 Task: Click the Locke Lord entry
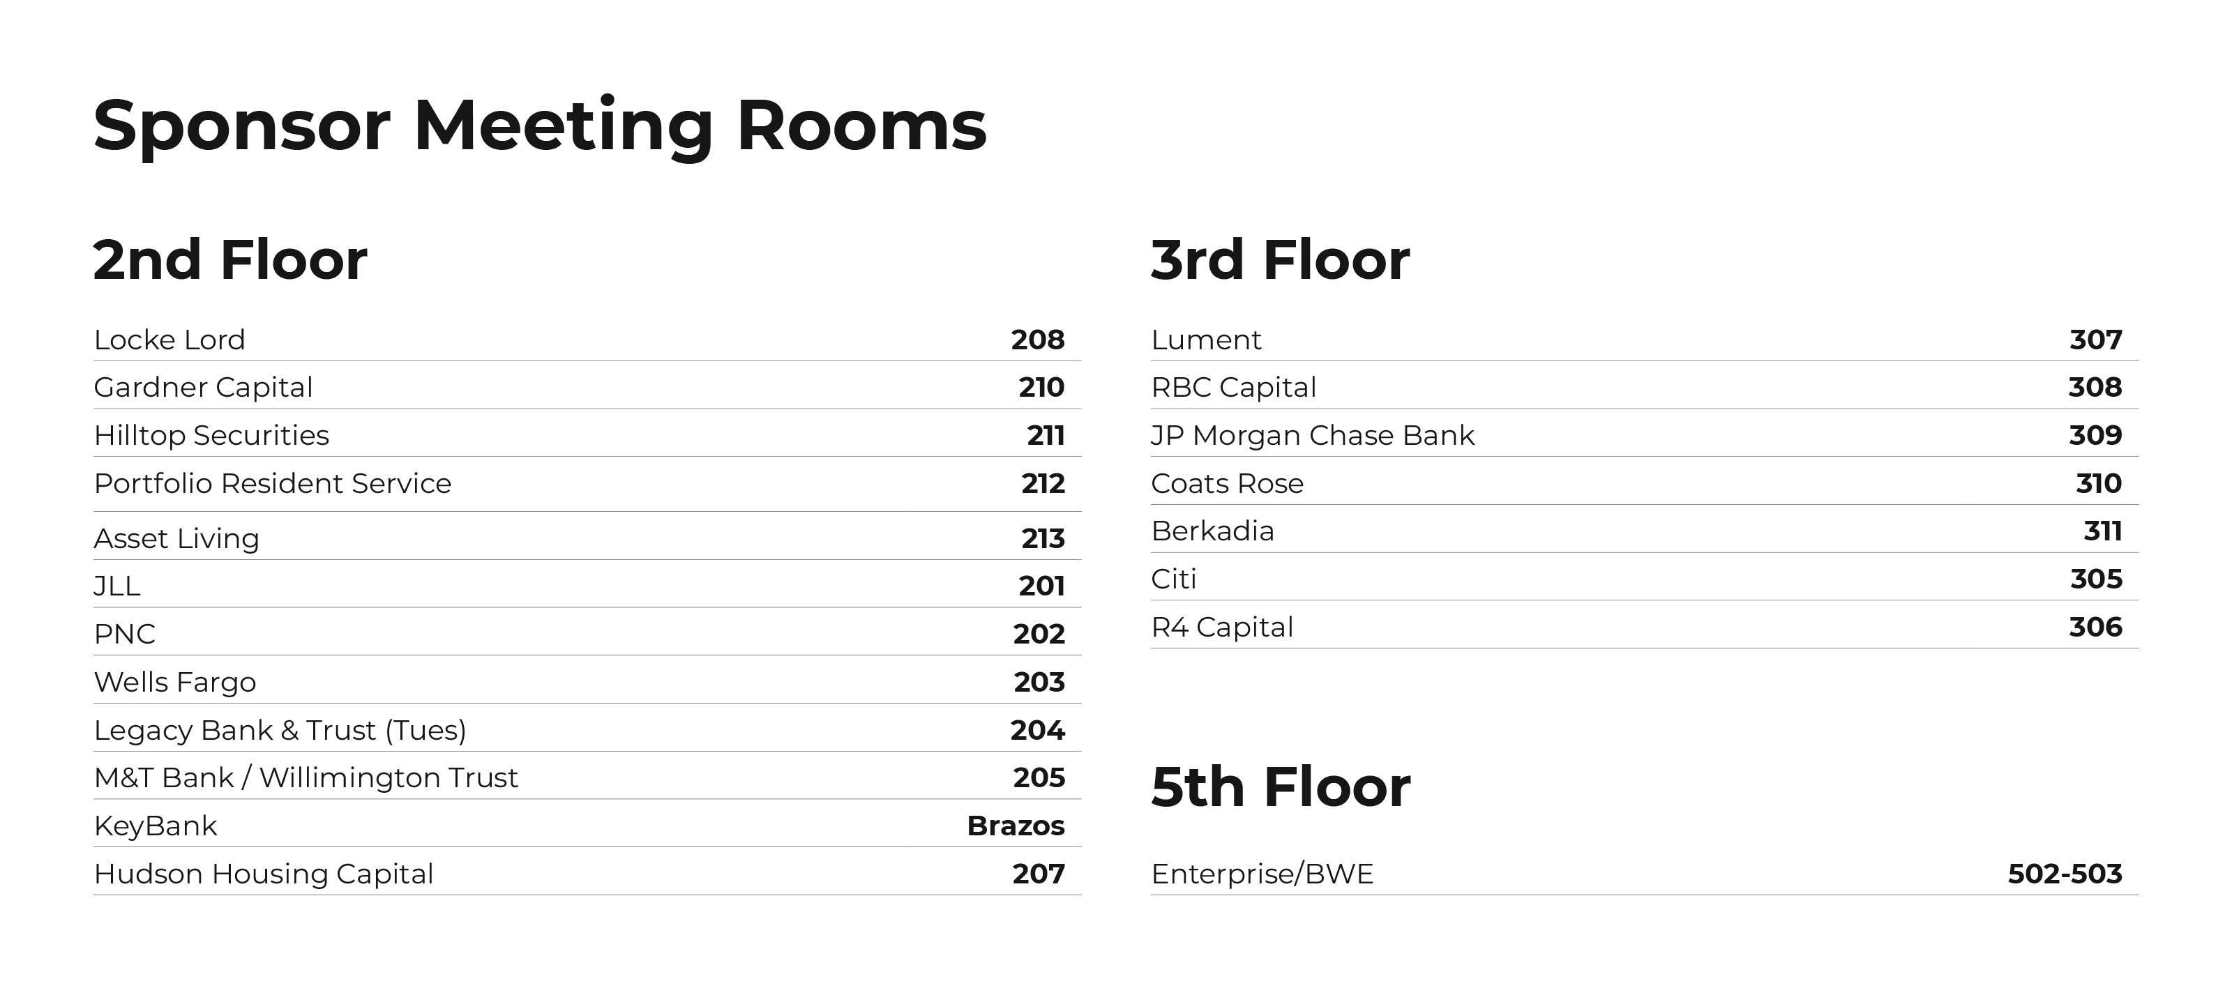click(169, 340)
